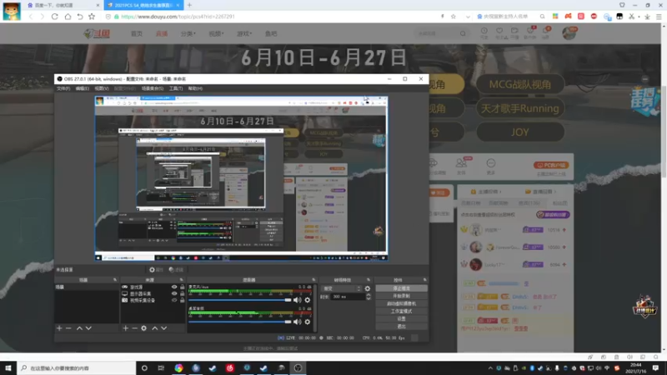667x375 pixels.
Task: Add a new source with plus icon
Action: point(126,328)
